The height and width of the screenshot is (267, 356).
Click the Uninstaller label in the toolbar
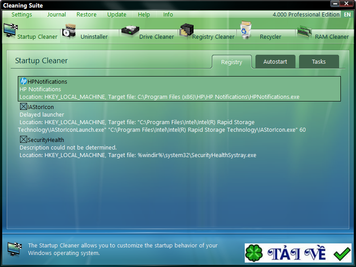(x=94, y=36)
